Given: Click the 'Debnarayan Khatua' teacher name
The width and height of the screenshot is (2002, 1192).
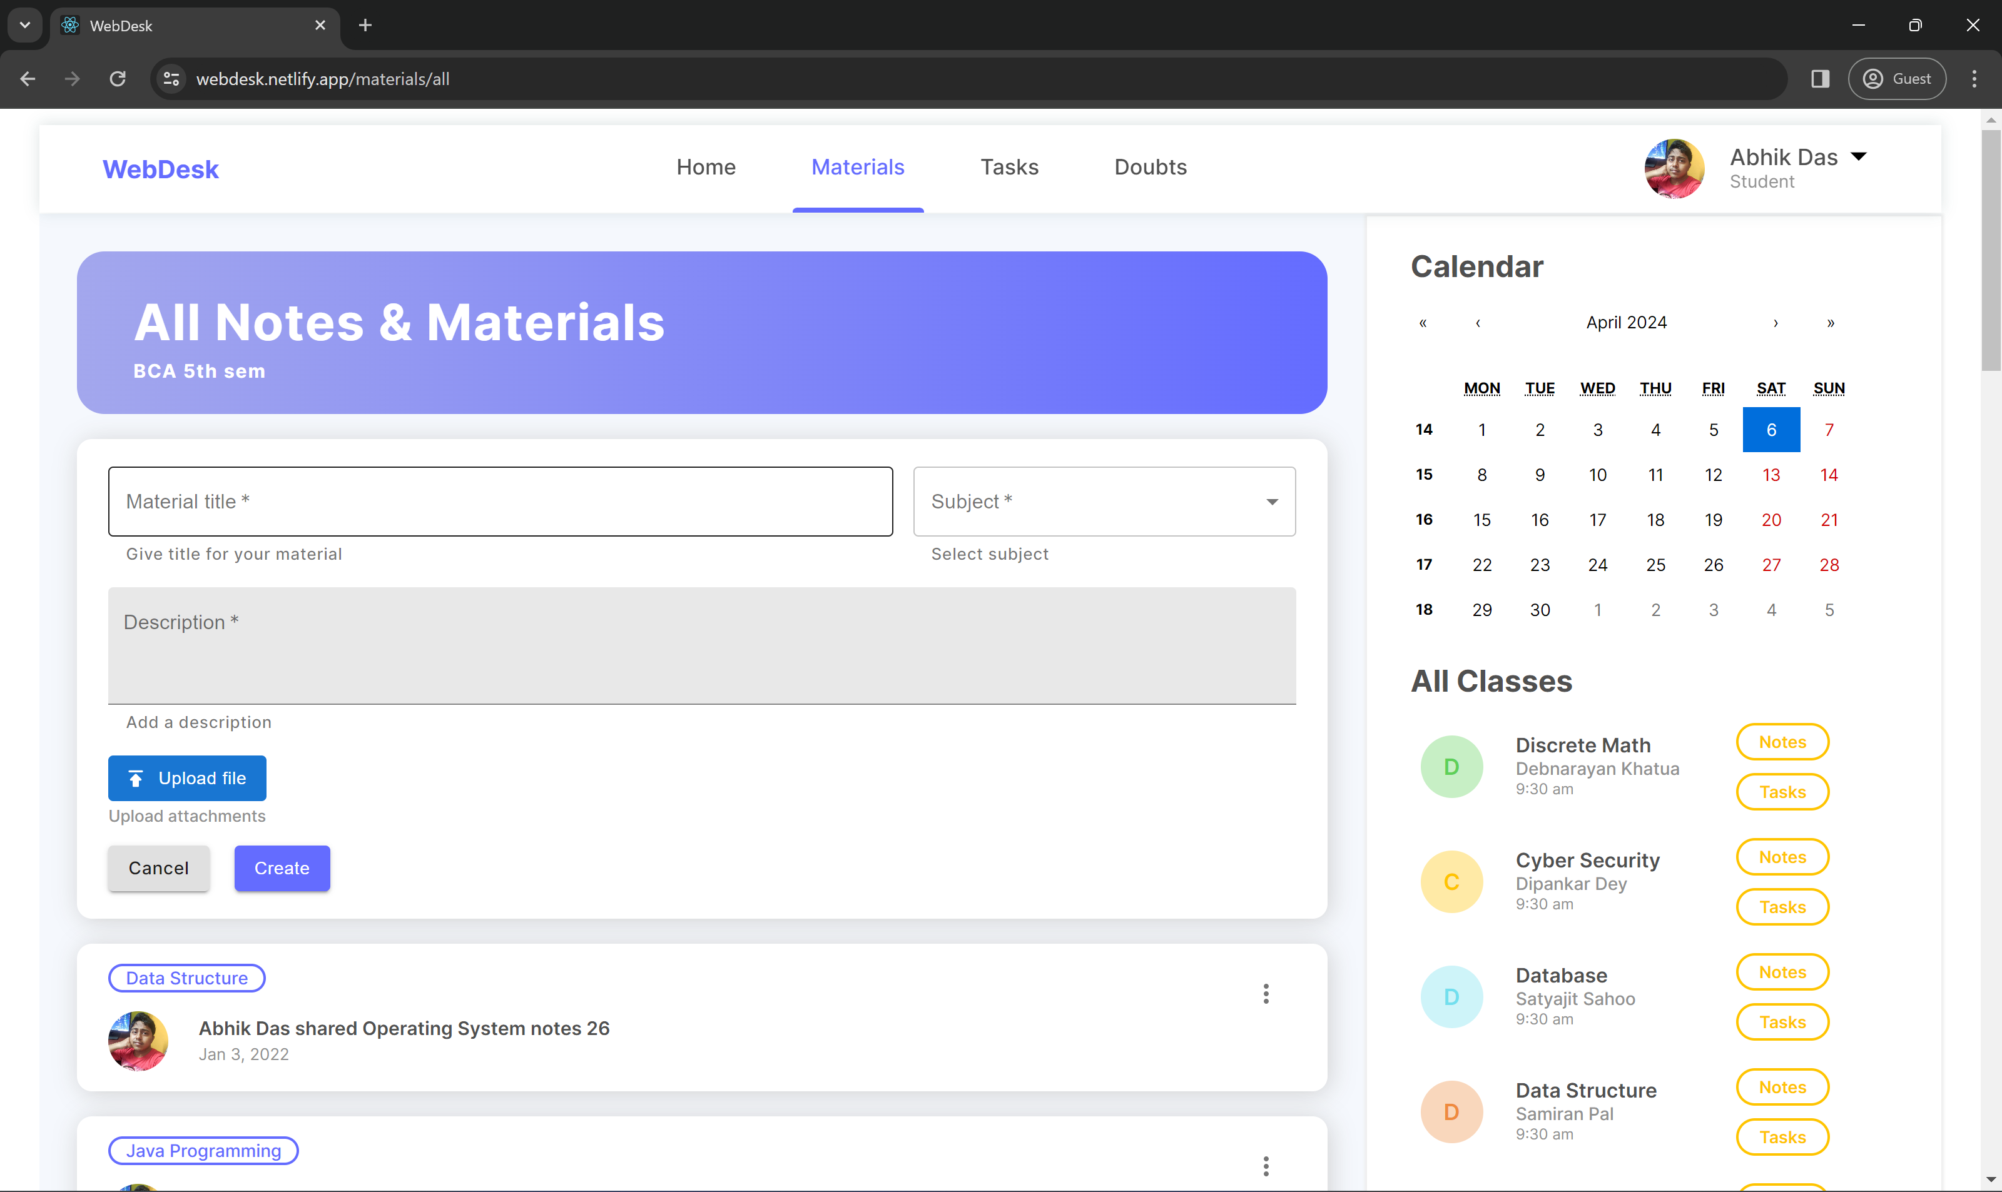Looking at the screenshot, I should pos(1597,769).
